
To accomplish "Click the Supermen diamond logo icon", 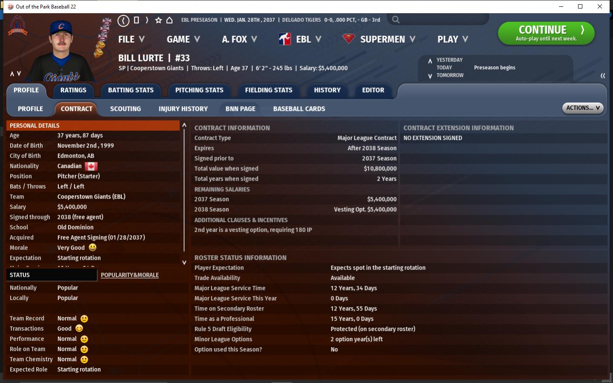I will (348, 39).
